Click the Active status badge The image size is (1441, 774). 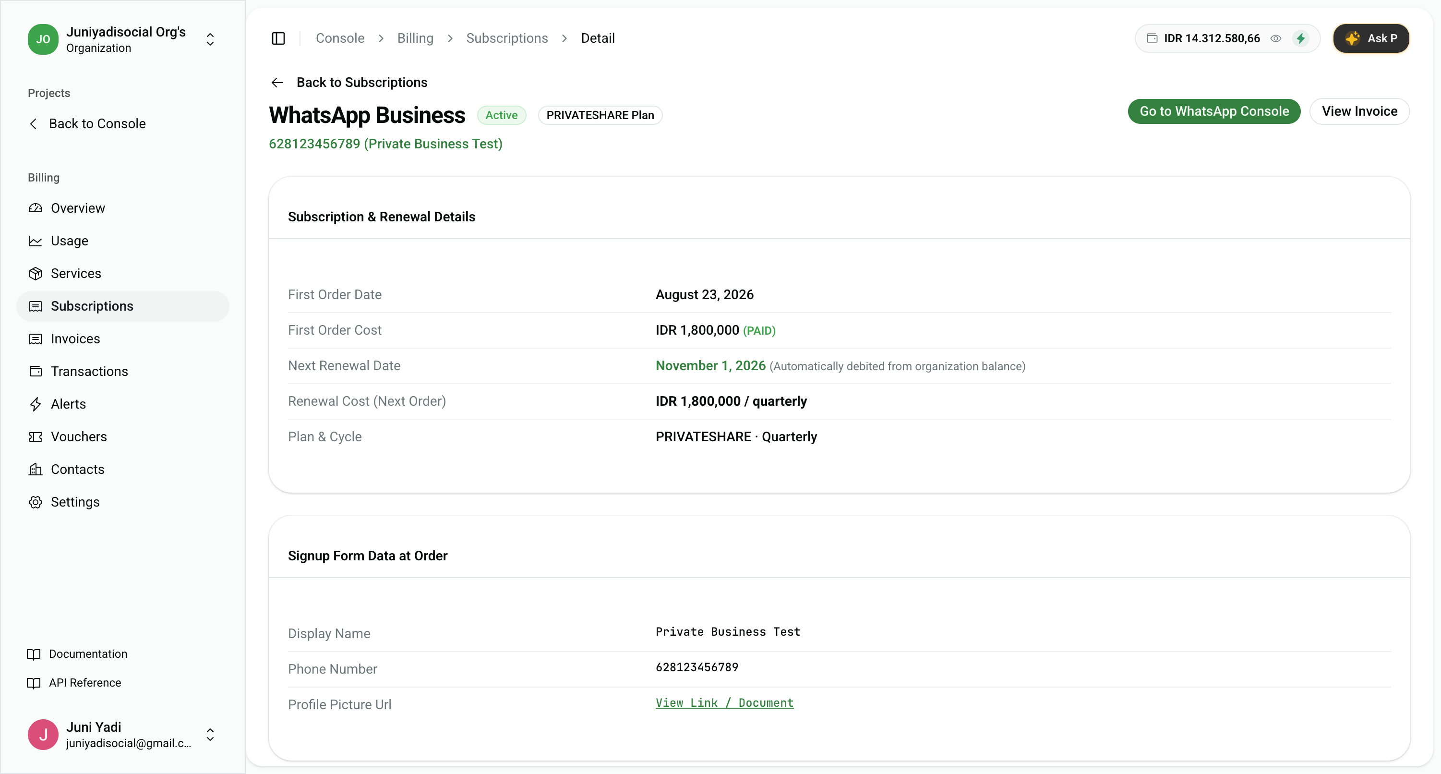pyautogui.click(x=501, y=115)
